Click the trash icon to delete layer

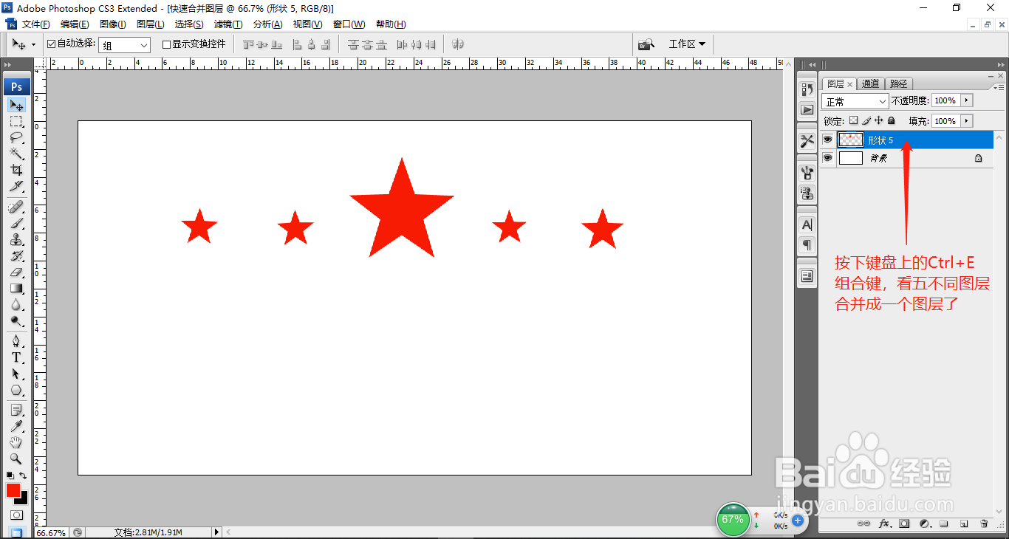tap(984, 523)
